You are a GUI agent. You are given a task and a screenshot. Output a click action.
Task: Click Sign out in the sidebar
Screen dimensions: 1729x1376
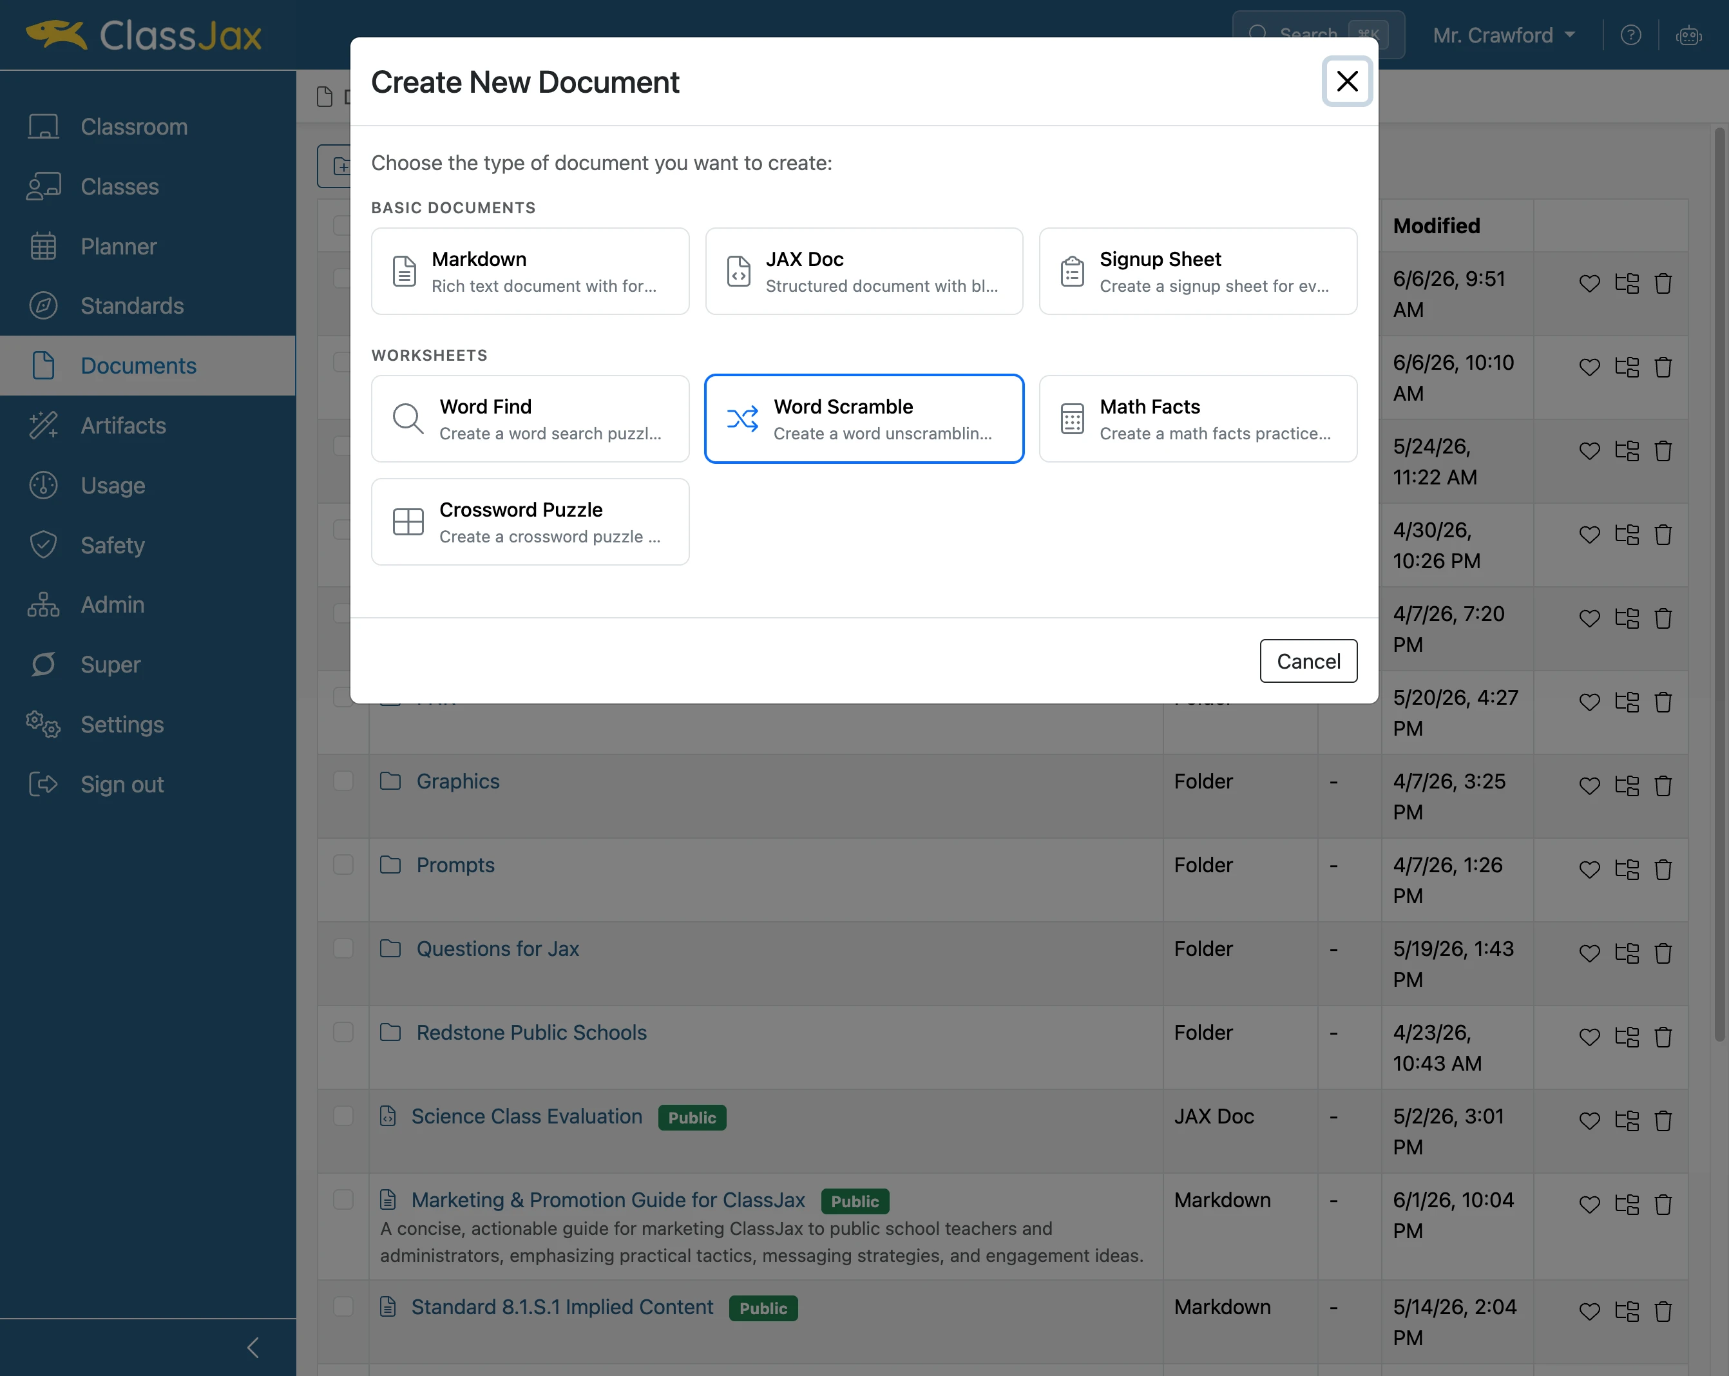(148, 784)
